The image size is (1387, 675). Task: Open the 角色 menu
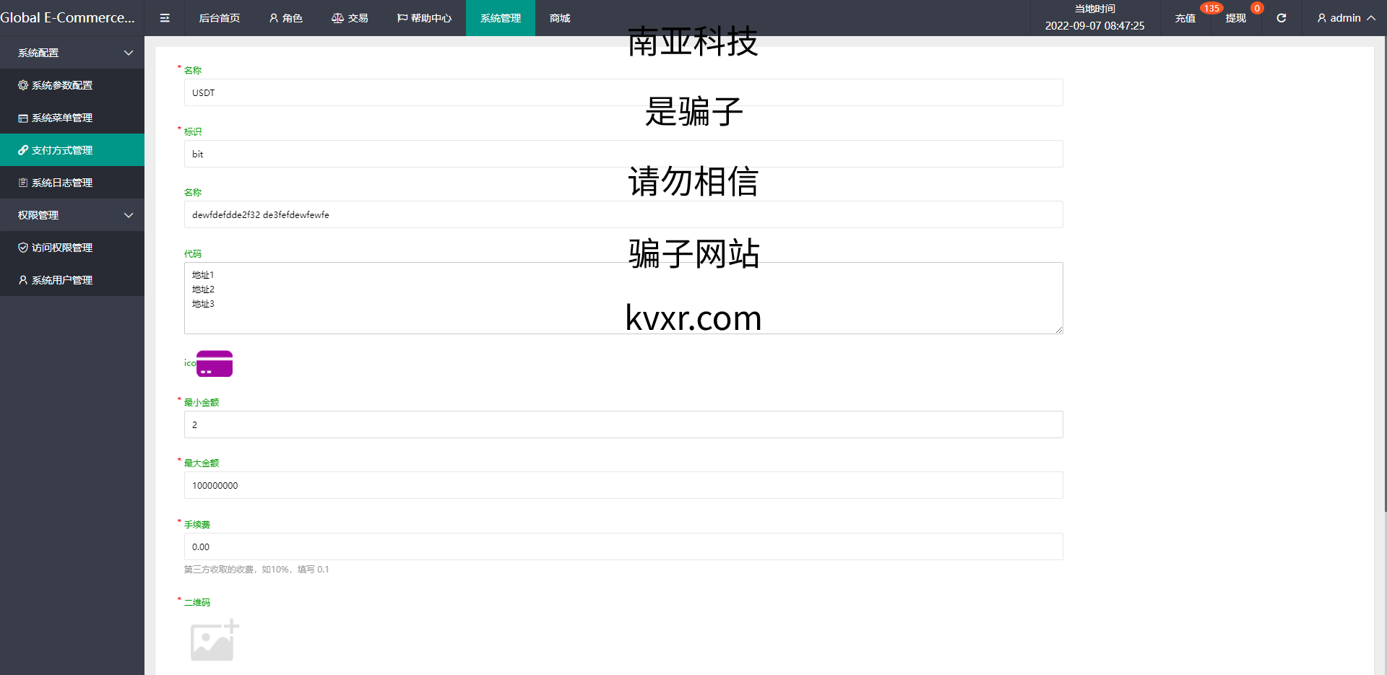pos(285,18)
